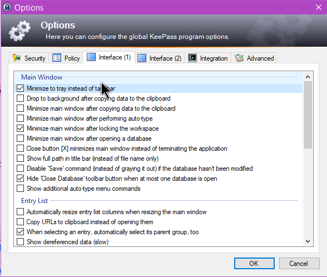Click the Advanced tab checklist icon

(x=239, y=58)
